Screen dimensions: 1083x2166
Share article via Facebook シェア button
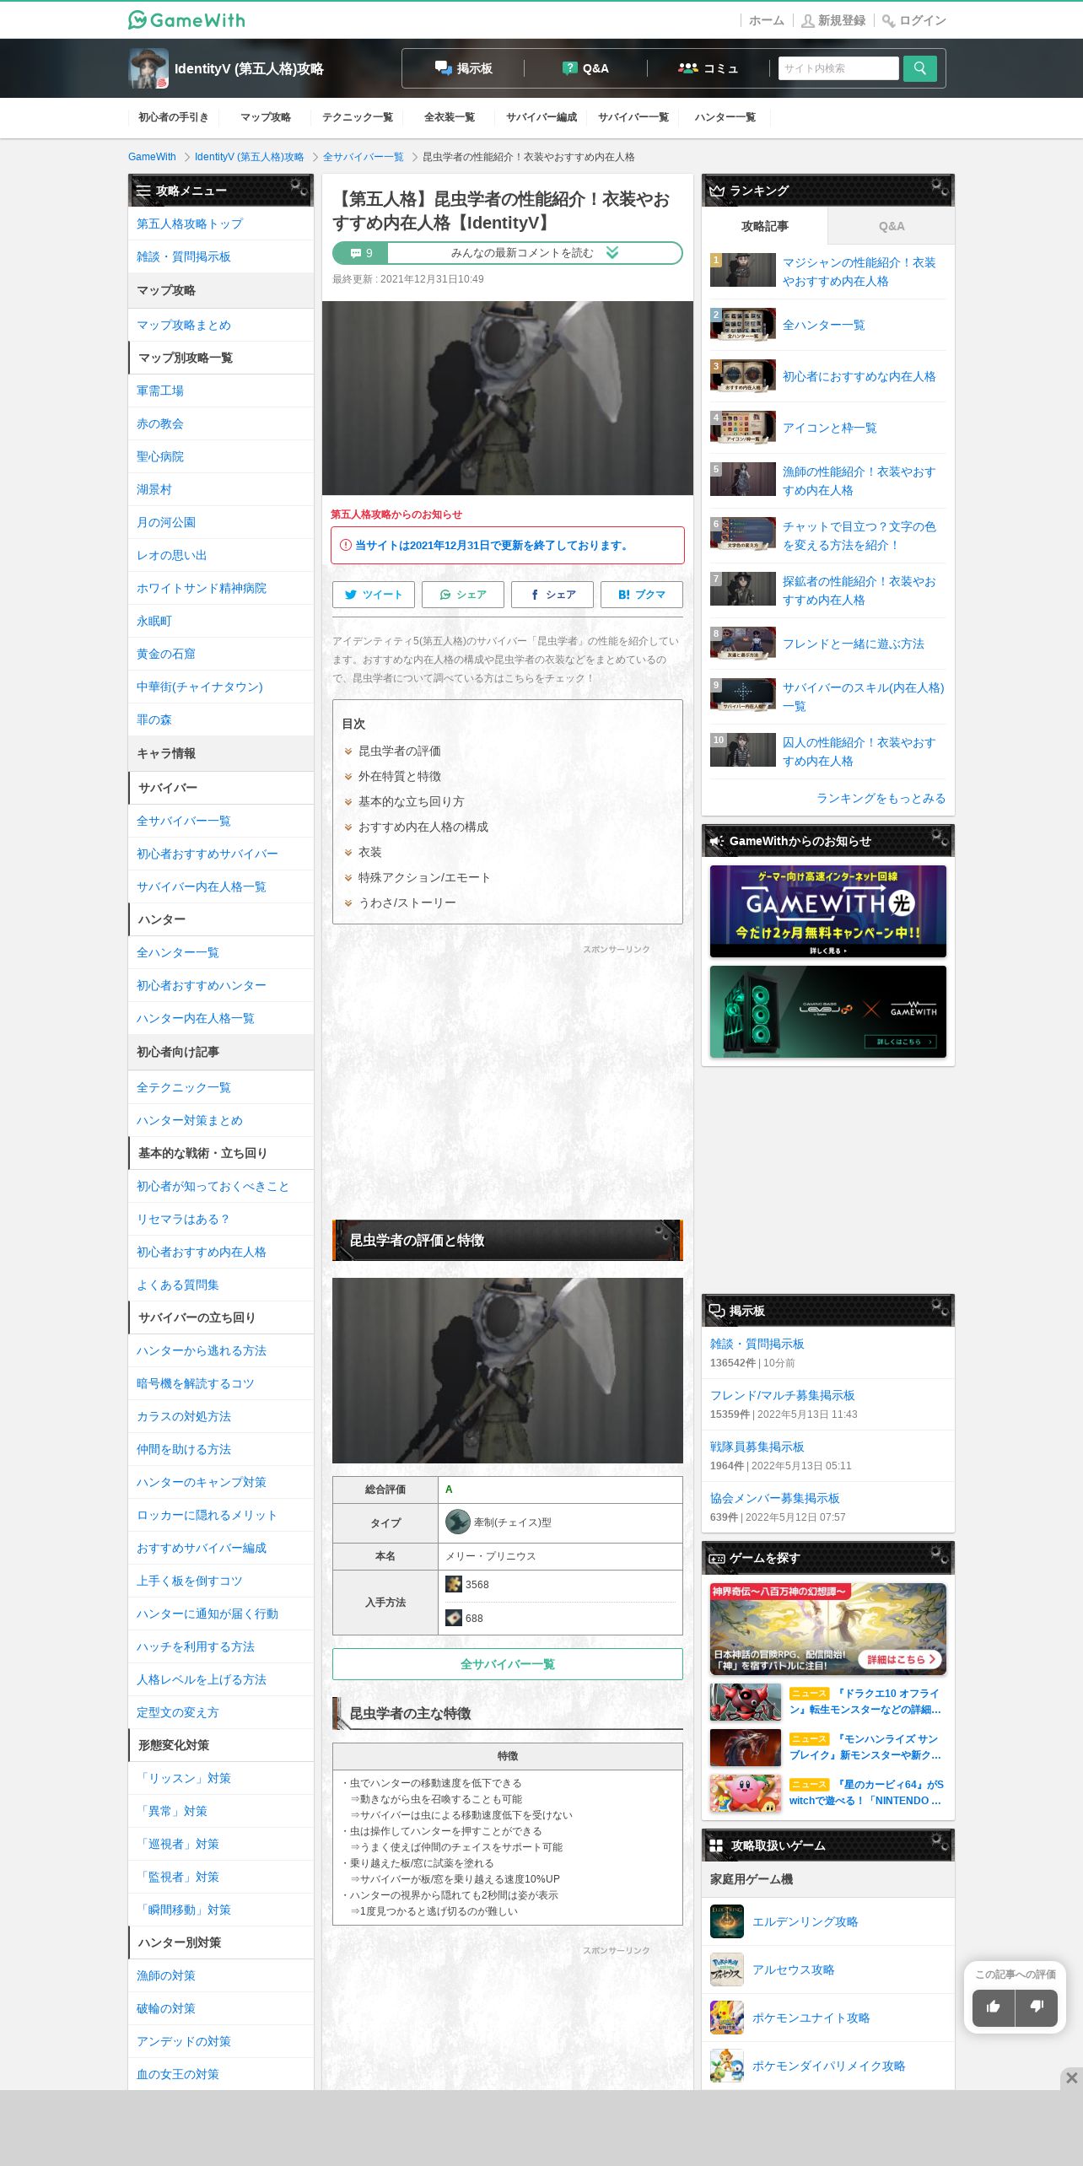point(552,595)
